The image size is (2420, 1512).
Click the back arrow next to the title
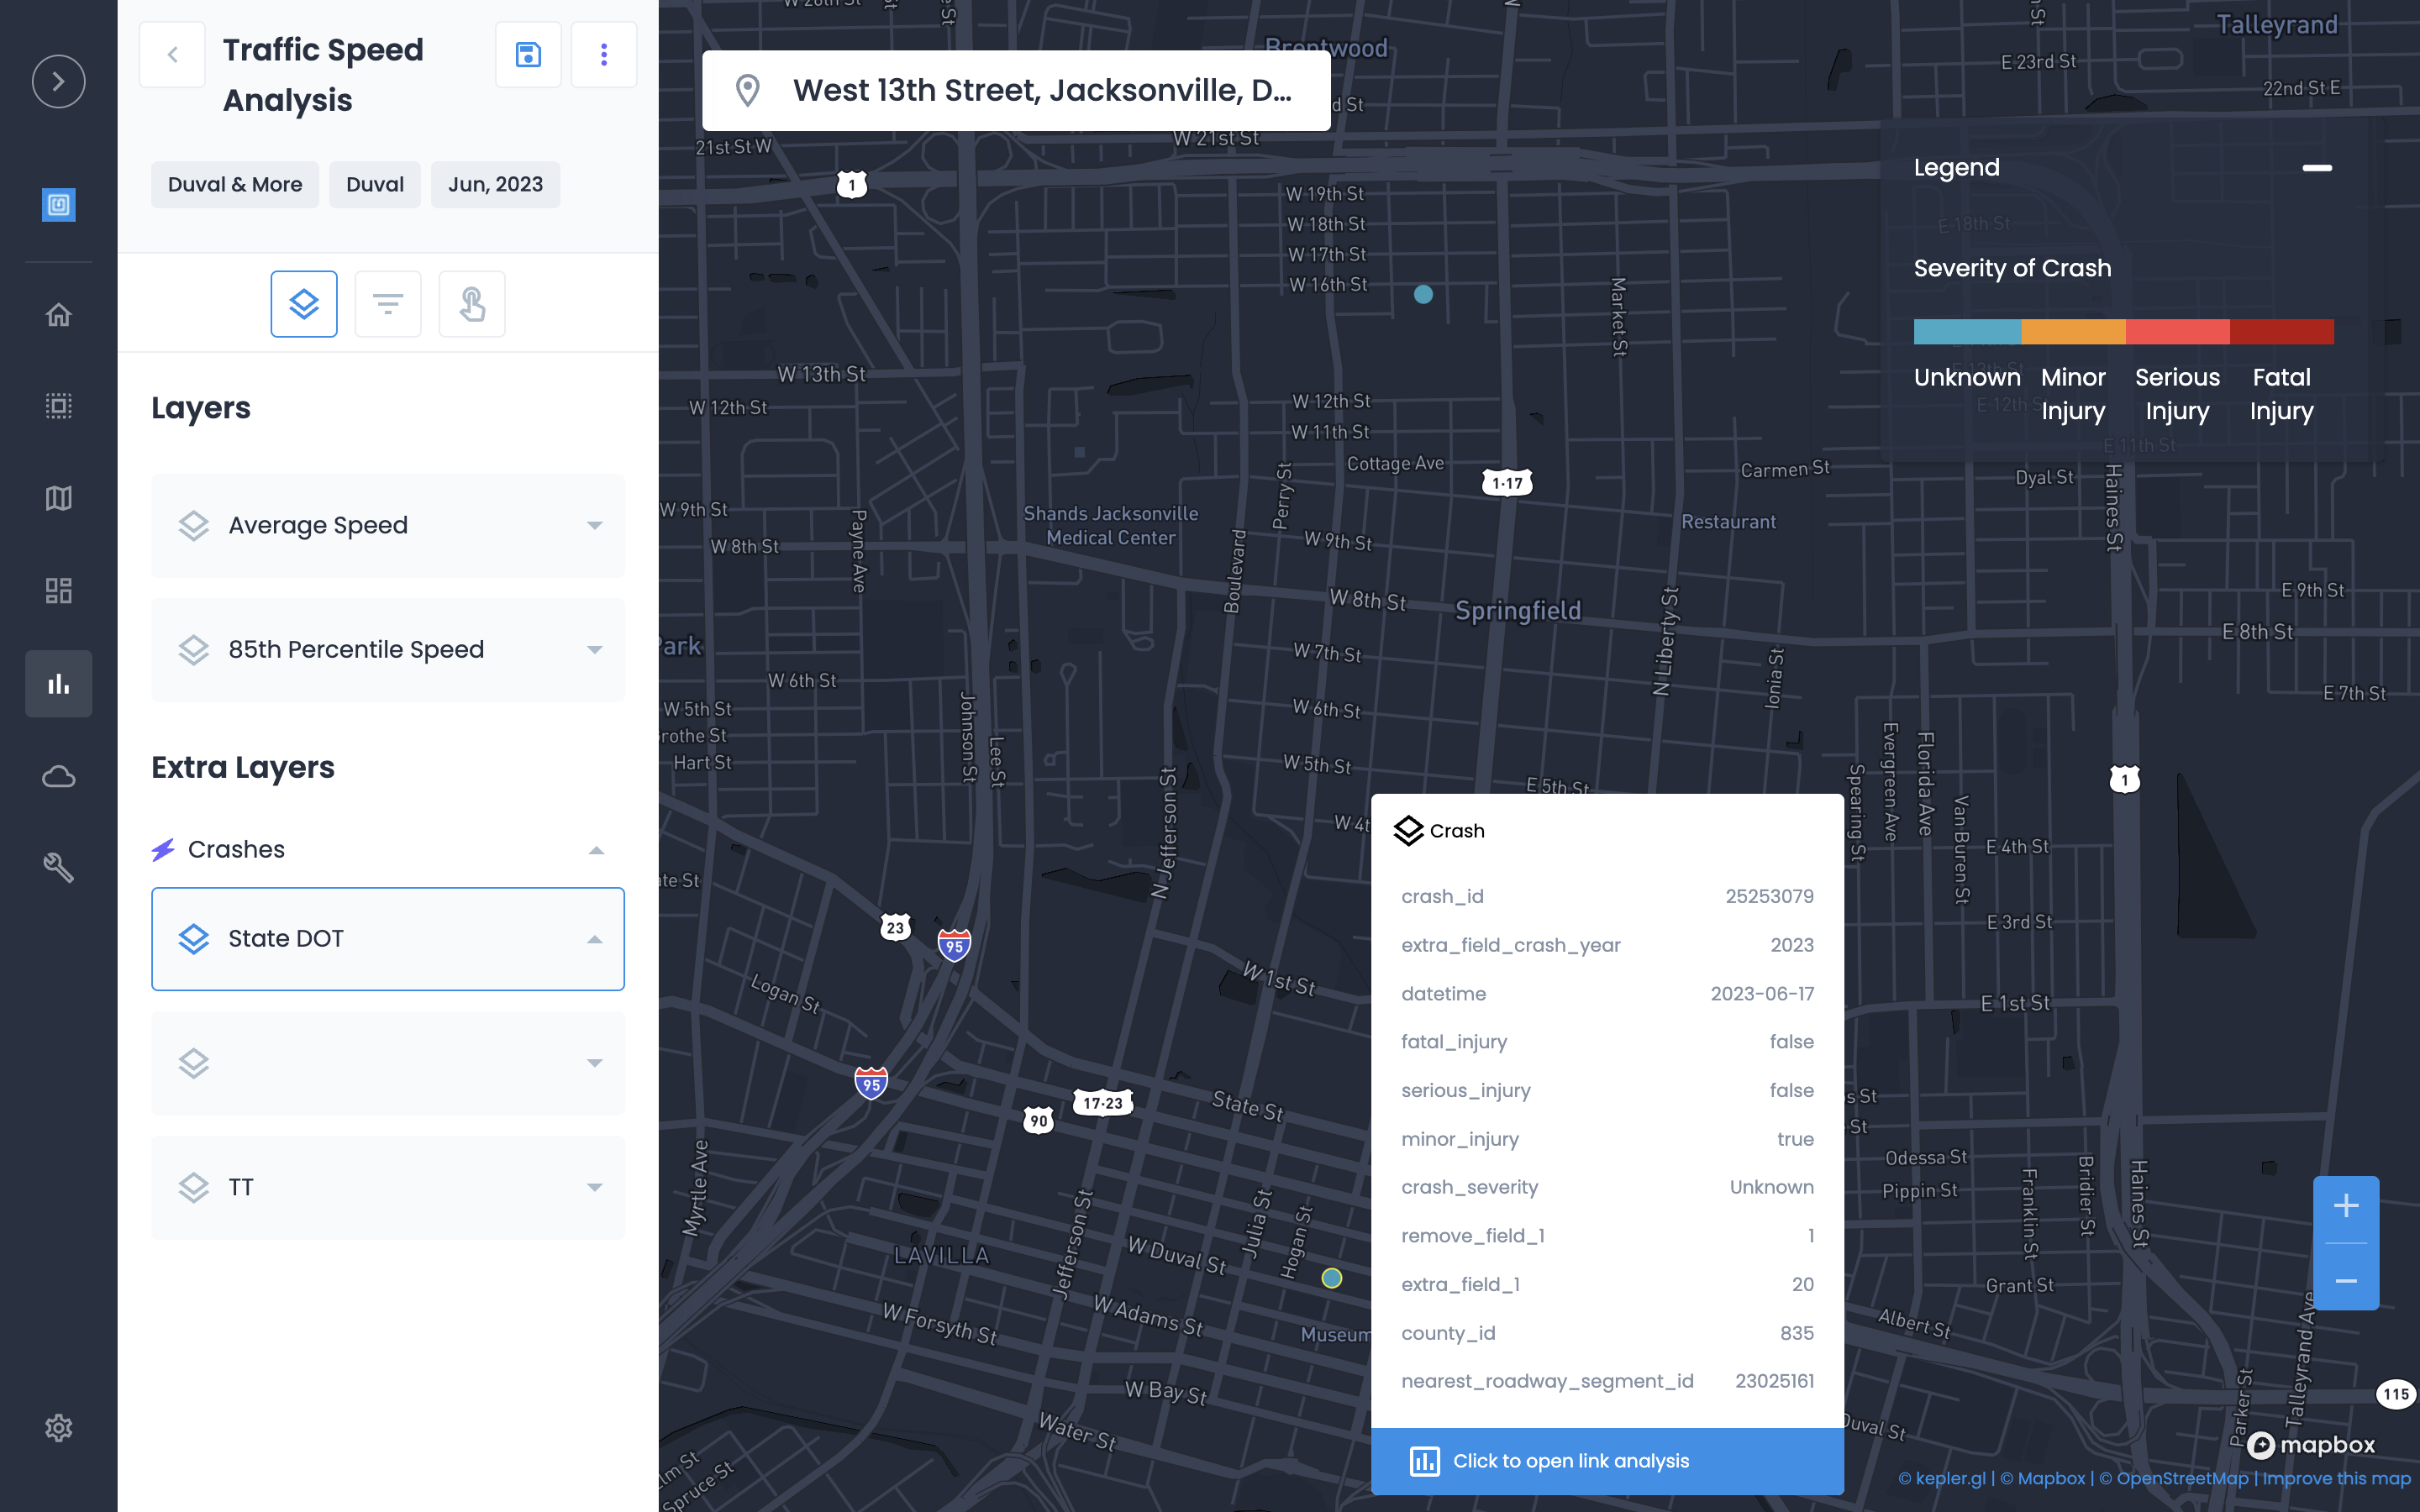click(x=172, y=55)
